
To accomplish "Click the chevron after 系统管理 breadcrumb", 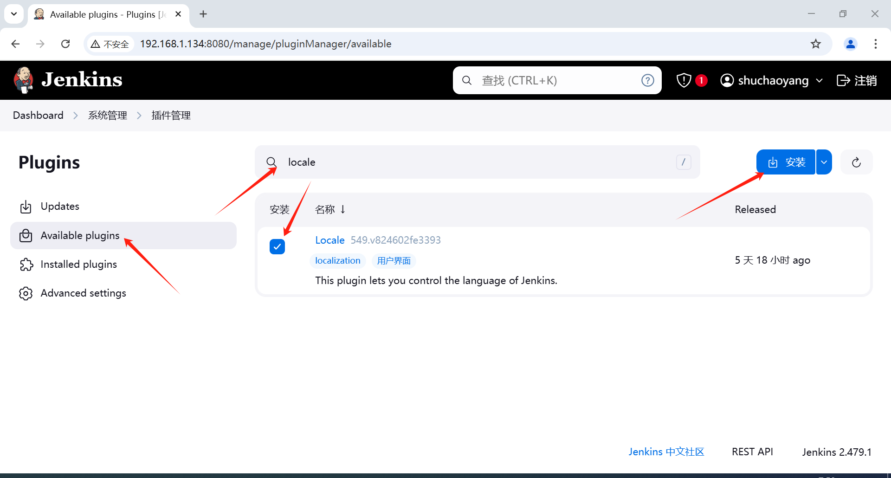I will (x=139, y=116).
